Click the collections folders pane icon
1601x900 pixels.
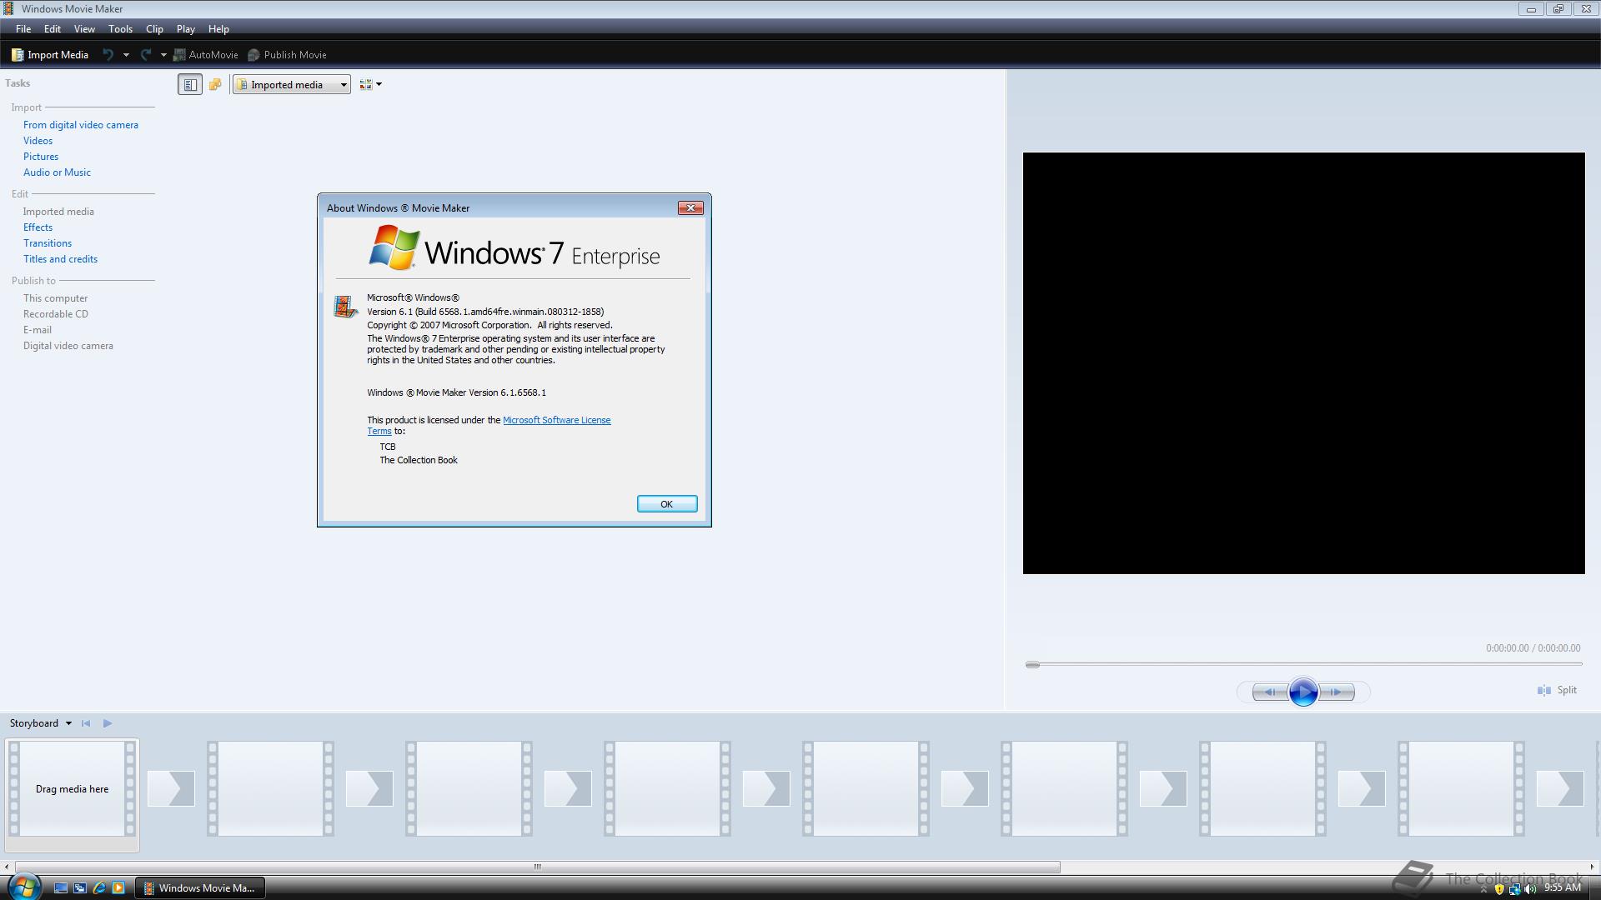point(215,84)
